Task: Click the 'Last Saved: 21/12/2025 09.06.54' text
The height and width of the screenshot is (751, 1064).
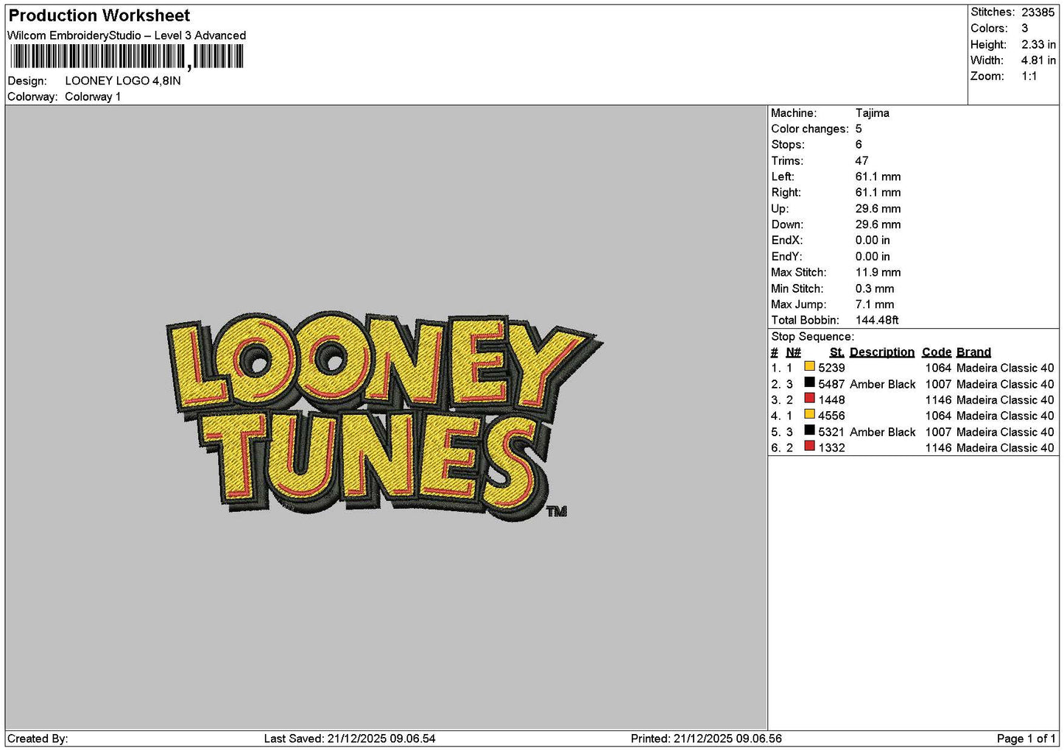Action: pos(350,738)
